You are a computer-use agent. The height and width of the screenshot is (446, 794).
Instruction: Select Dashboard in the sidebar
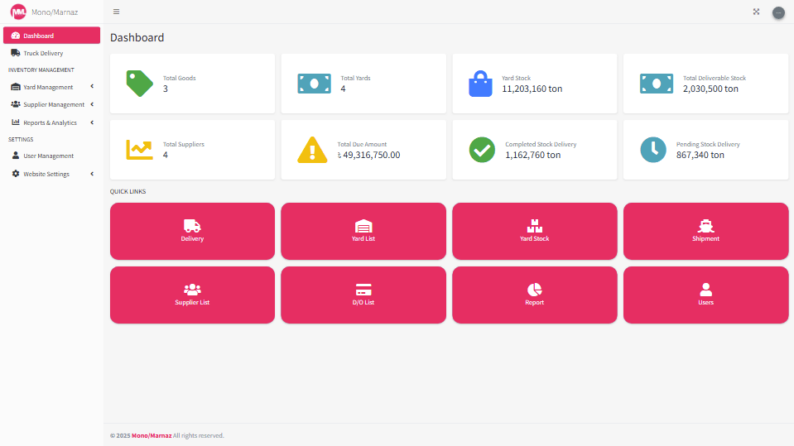(51, 36)
